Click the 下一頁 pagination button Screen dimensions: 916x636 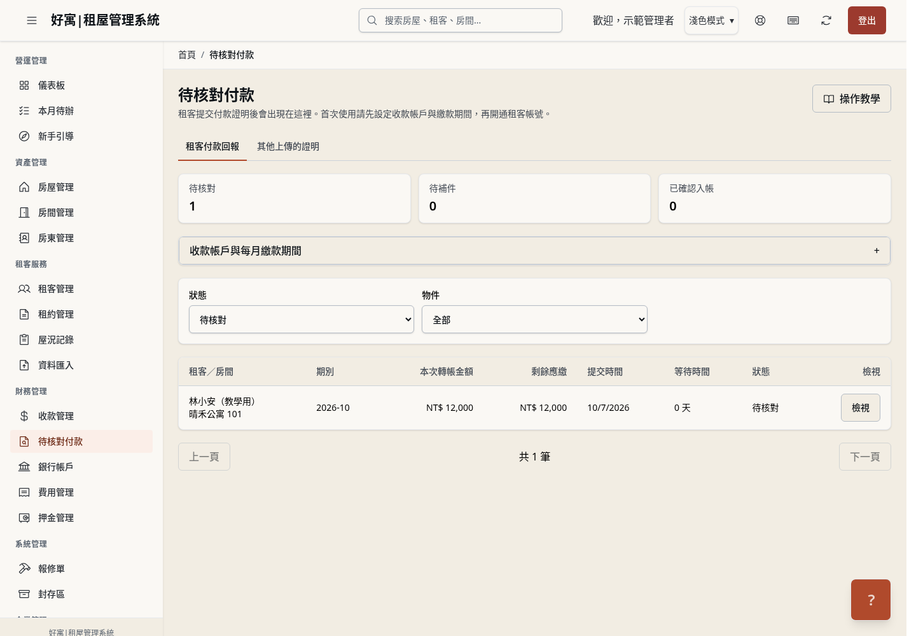click(865, 457)
